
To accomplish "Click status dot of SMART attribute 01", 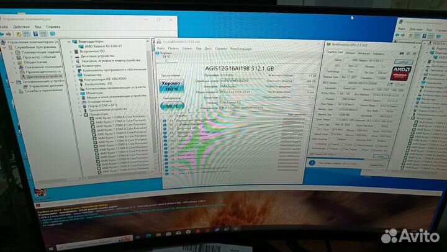I will (165, 121).
